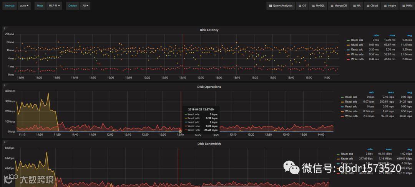Toggle Write: sda series in Disk Operations legend
The image size is (415, 187).
351,111
